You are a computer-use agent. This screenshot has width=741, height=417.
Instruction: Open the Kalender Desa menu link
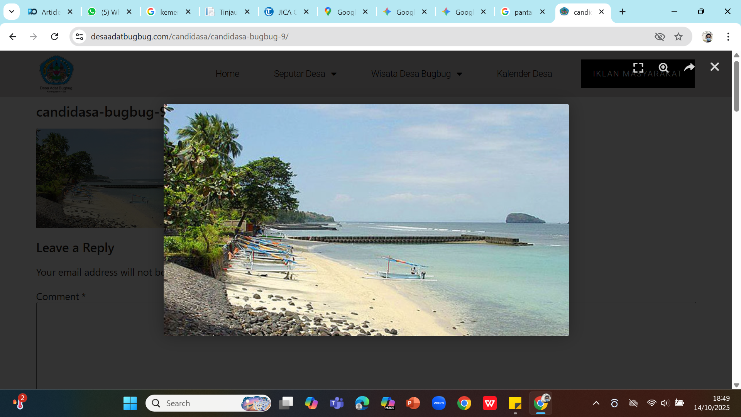coord(524,74)
